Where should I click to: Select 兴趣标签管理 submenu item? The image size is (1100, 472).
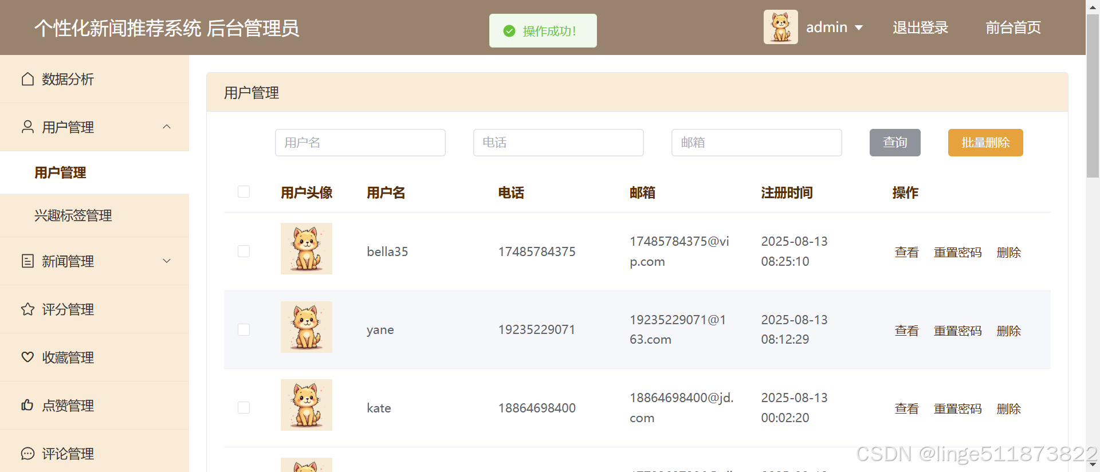coord(95,215)
